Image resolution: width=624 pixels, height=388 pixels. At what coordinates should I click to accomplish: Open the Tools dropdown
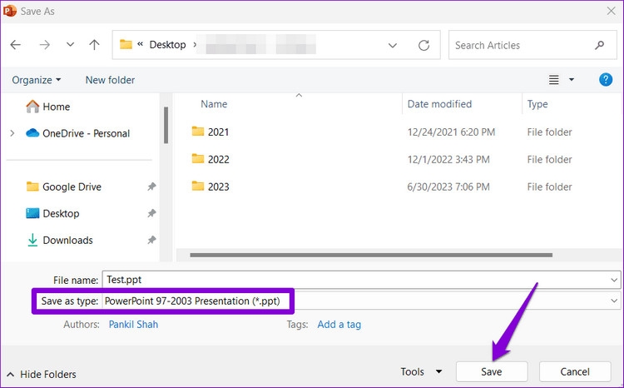tap(421, 371)
